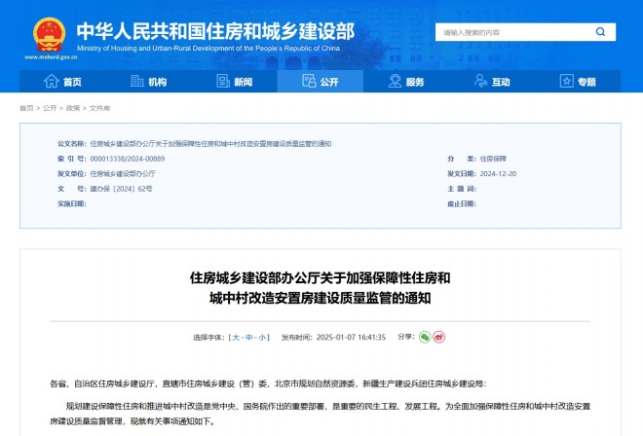Click the article headline 住房城乡建设部办公厅关于加强保障性住房和
This screenshot has height=436, width=643.
(x=320, y=277)
